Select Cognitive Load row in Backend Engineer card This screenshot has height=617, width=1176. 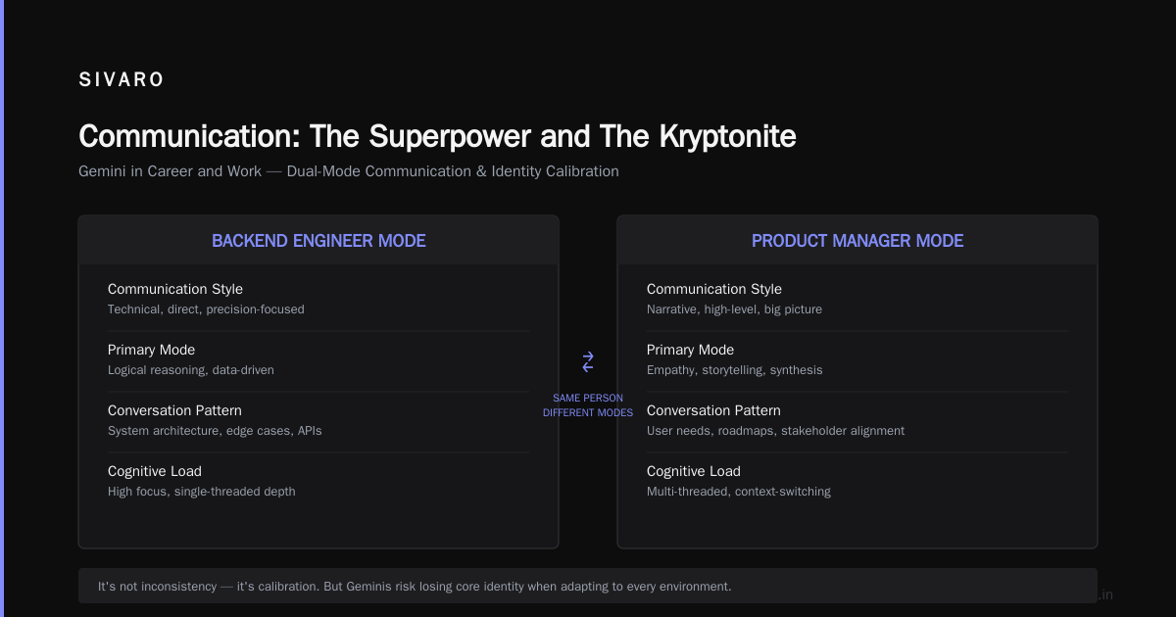coord(318,481)
